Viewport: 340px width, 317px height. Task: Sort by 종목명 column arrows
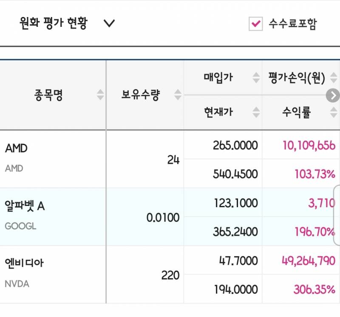(x=100, y=94)
